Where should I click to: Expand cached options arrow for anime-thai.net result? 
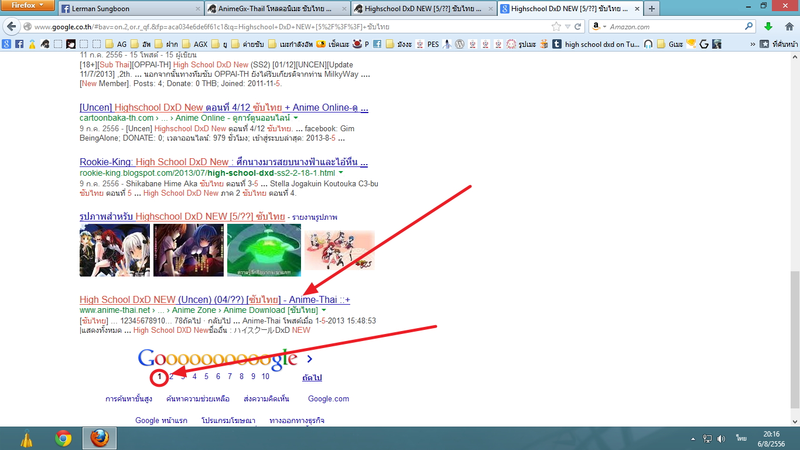[x=323, y=311]
